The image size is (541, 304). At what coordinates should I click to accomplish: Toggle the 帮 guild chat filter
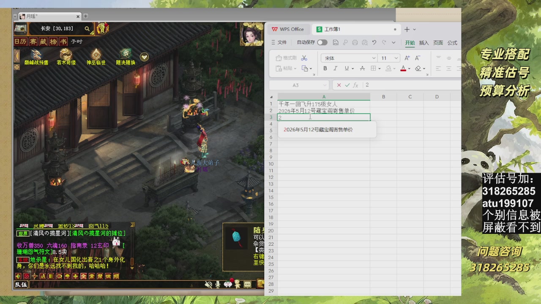[x=100, y=276]
